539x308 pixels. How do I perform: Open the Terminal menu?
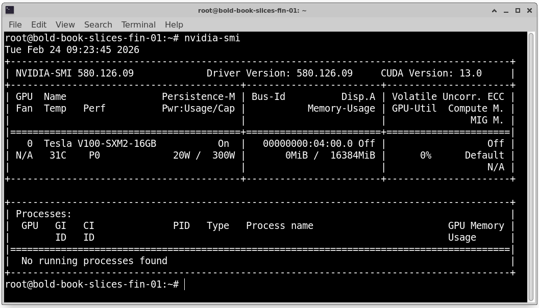(138, 24)
